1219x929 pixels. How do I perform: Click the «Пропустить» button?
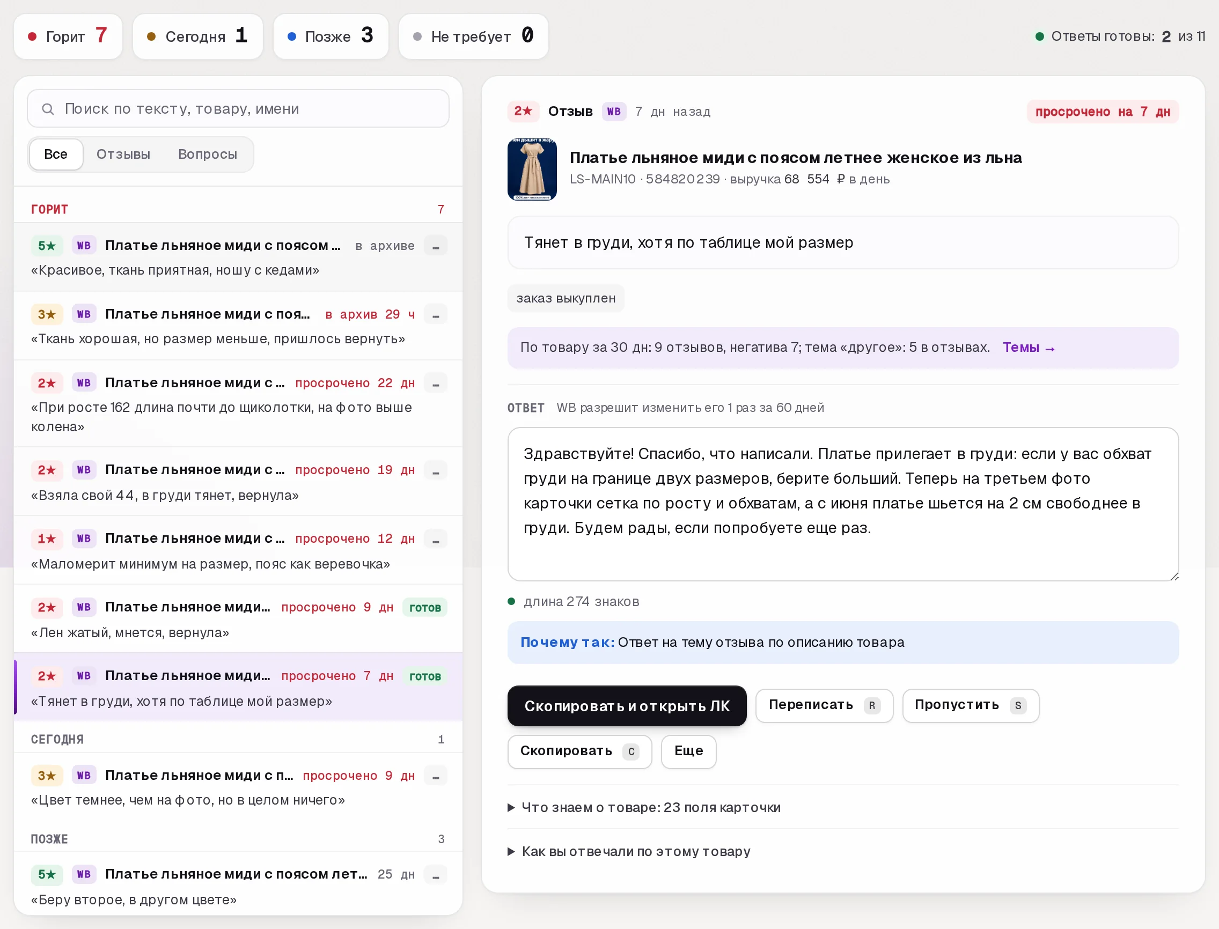[971, 705]
